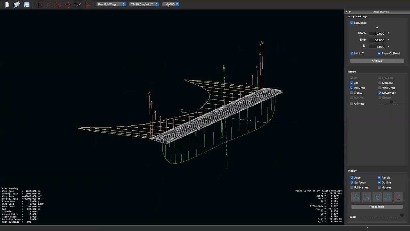The height and width of the screenshot is (231, 410).
Task: Open the first red airfoil design toolbar icon
Action: point(39,4)
